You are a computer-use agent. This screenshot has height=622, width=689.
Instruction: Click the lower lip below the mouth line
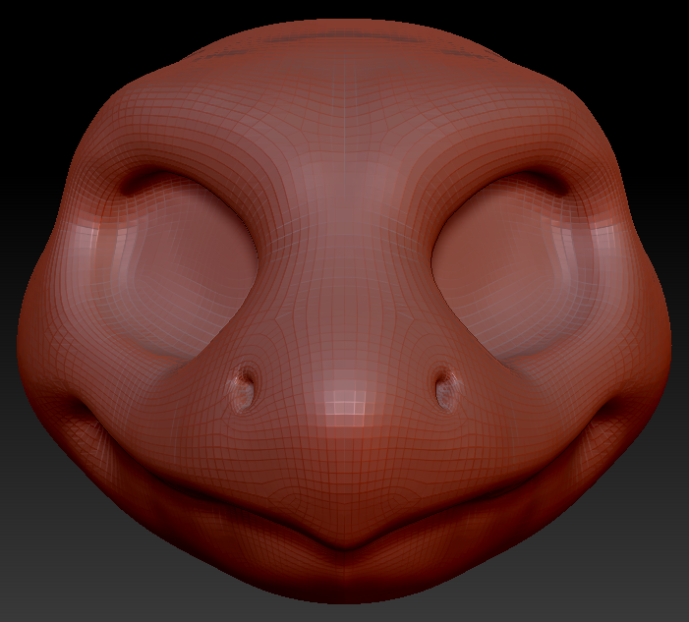click(344, 580)
